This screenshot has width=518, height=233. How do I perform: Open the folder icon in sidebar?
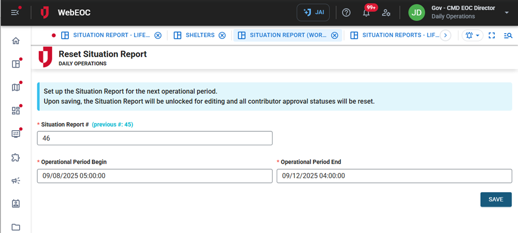16,227
